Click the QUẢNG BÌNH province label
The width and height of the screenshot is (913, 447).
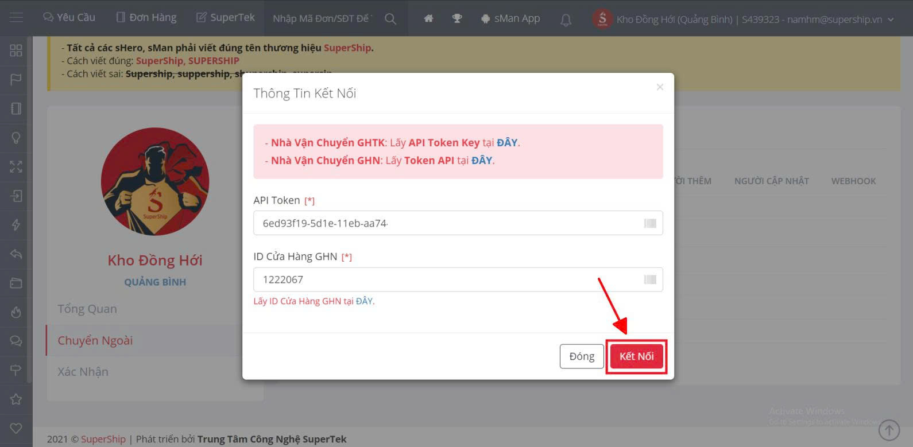pyautogui.click(x=155, y=282)
